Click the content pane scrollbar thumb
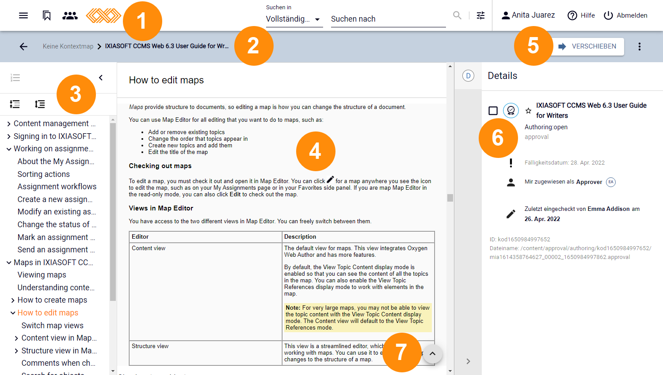The height and width of the screenshot is (375, 663). click(x=450, y=198)
